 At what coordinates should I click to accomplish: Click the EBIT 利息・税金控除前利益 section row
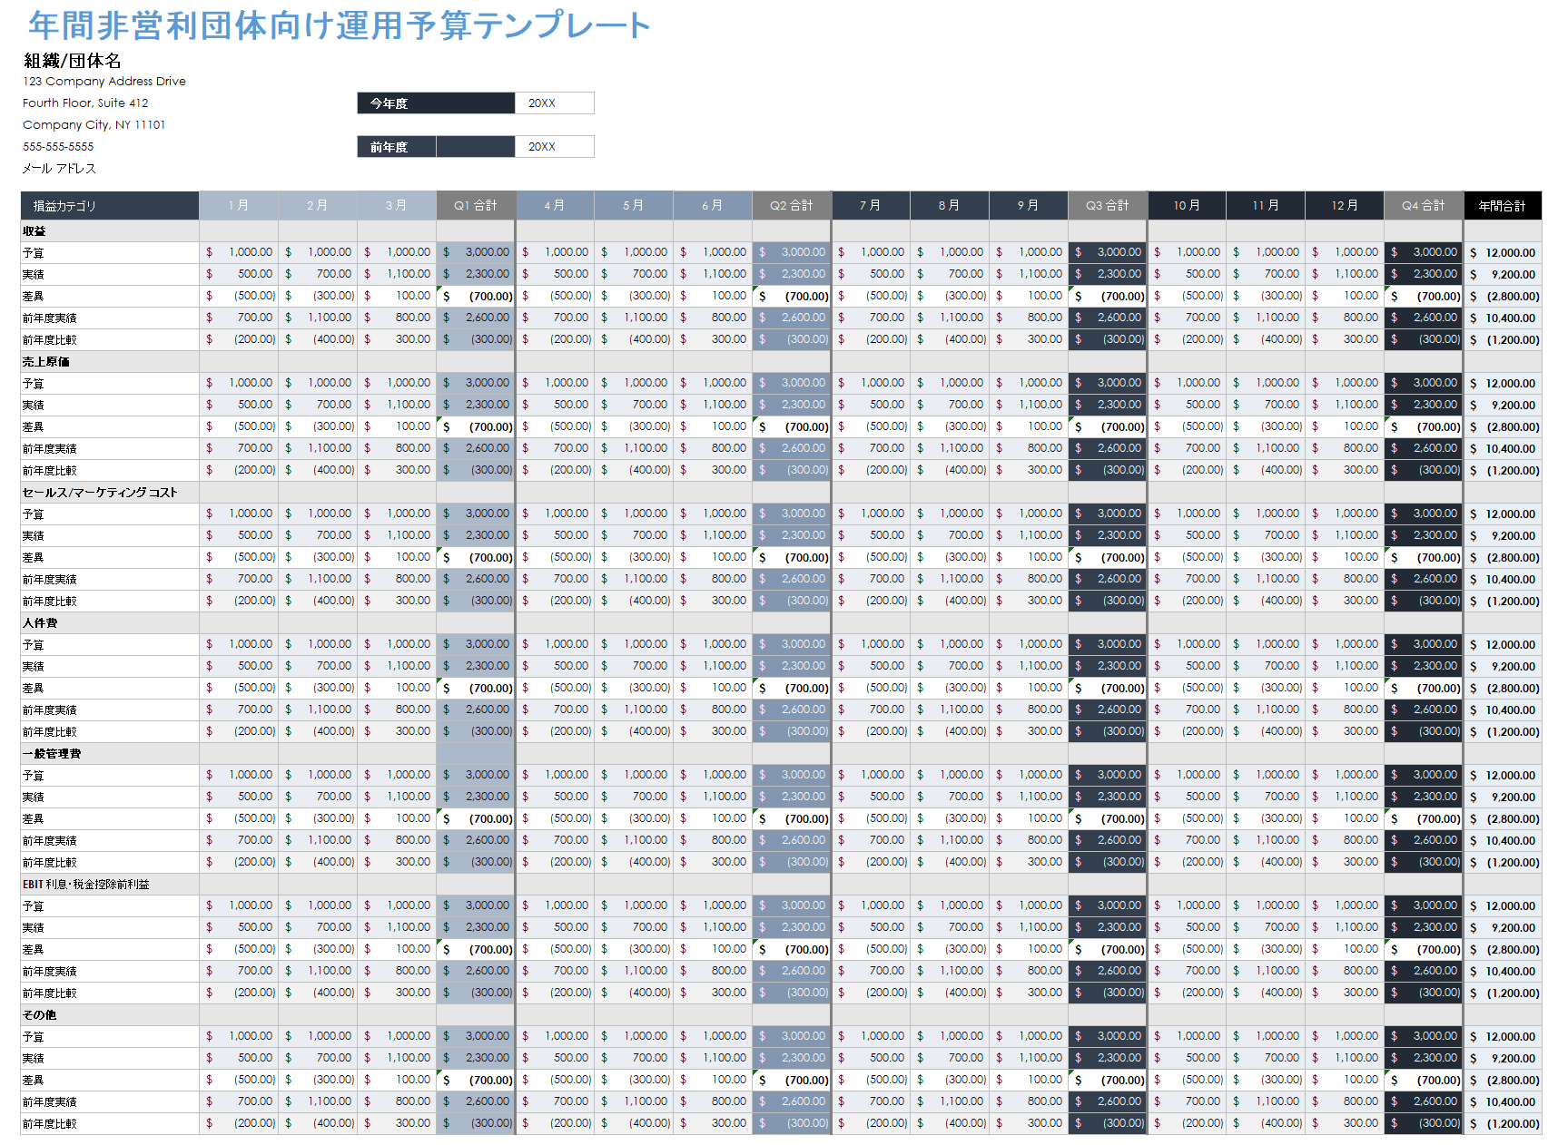click(x=781, y=885)
